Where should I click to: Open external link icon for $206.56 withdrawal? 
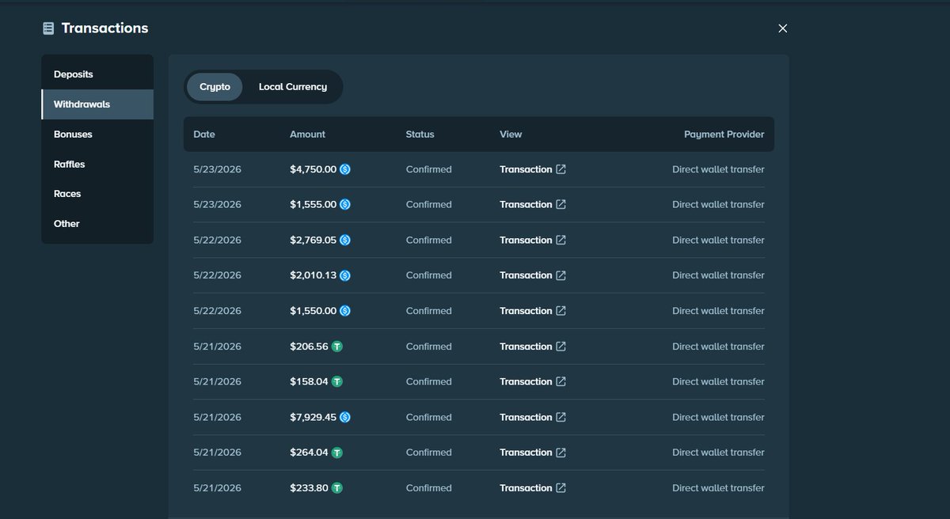[x=561, y=347]
